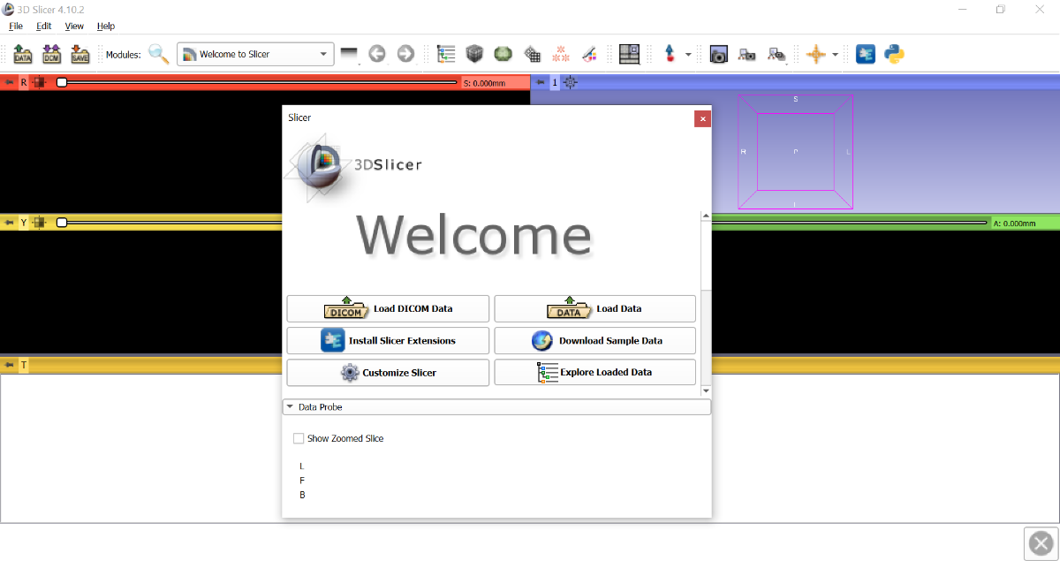
Task: Click the Load DICOM Data button
Action: pos(388,309)
